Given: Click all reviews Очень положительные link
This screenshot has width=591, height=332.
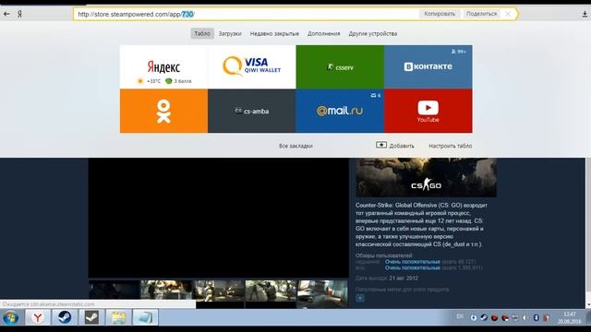Looking at the screenshot, I should click(413, 268).
